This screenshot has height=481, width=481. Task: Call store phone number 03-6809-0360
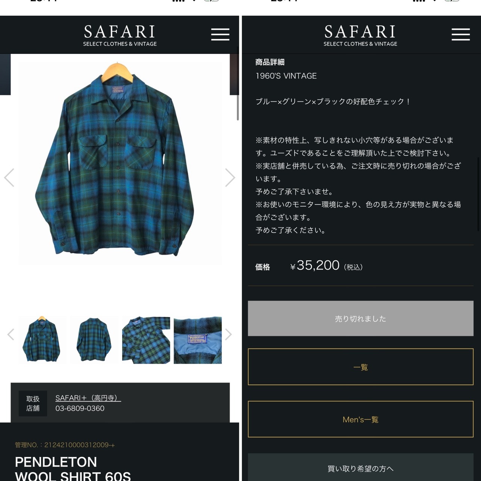(80, 408)
